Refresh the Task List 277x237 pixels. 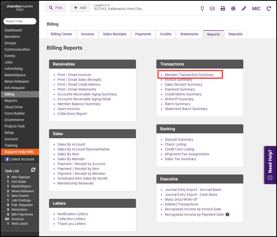(33, 170)
